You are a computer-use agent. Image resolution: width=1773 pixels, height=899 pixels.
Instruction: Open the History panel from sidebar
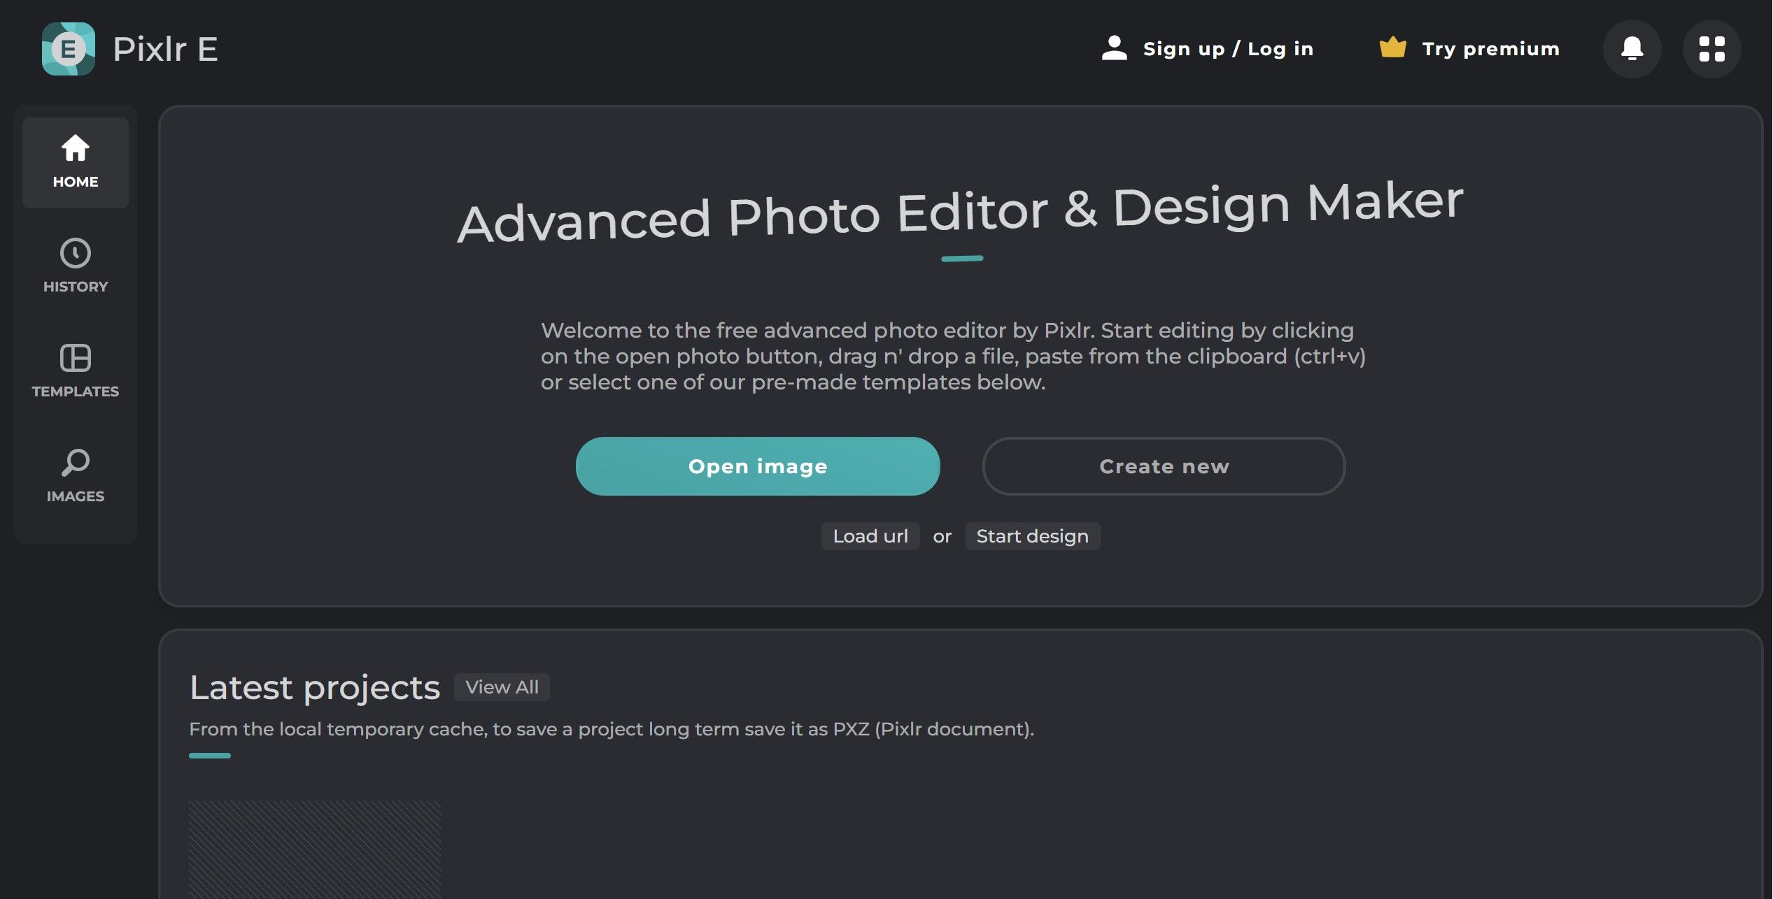pyautogui.click(x=75, y=266)
